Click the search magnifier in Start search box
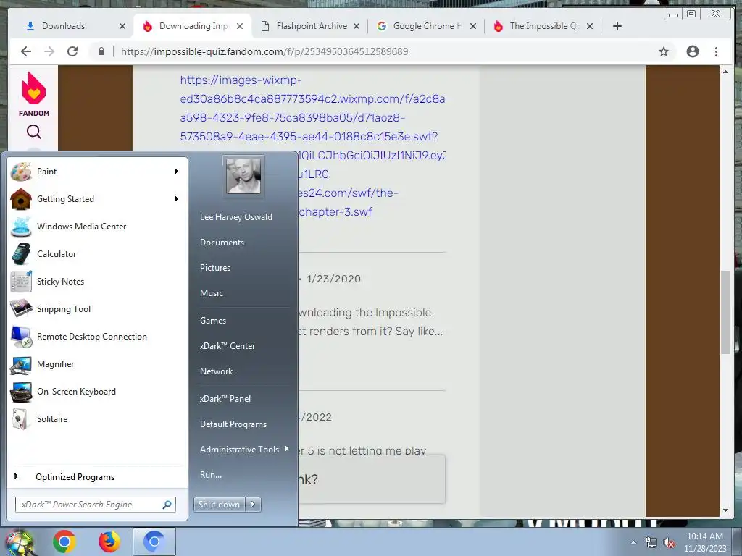742x556 pixels. point(167,505)
